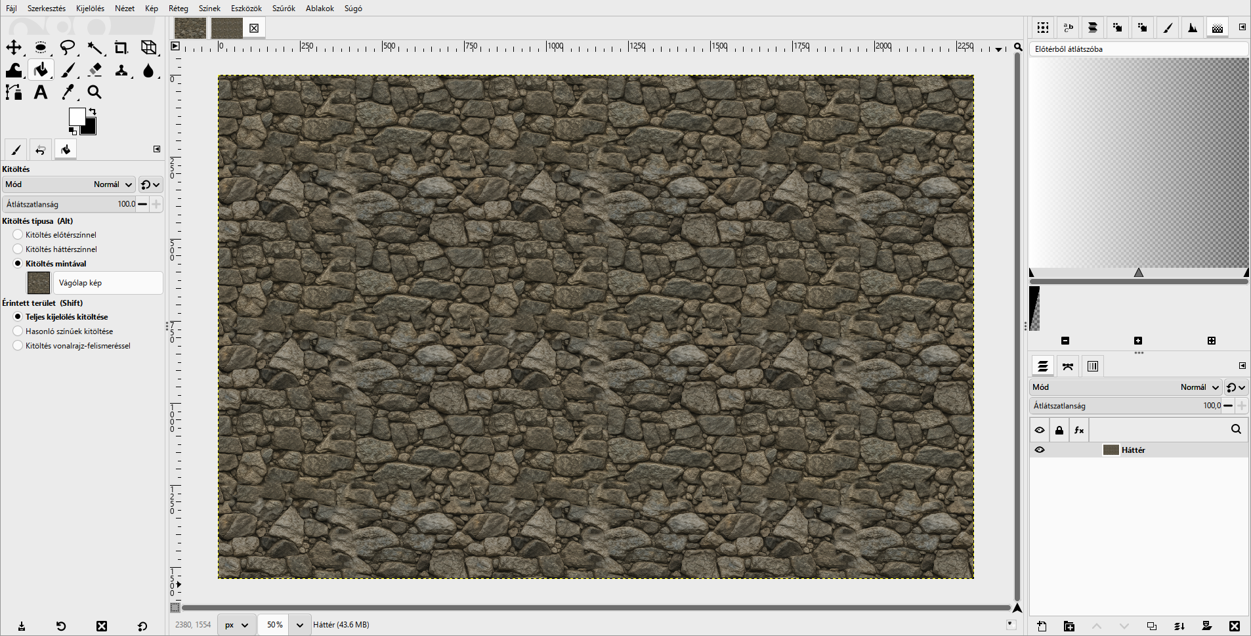
Task: Select the Text tool
Action: [41, 93]
